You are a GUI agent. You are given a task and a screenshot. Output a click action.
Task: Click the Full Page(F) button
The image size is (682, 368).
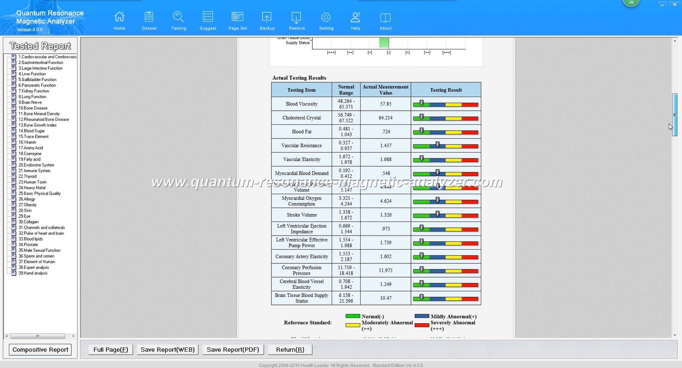pos(111,350)
